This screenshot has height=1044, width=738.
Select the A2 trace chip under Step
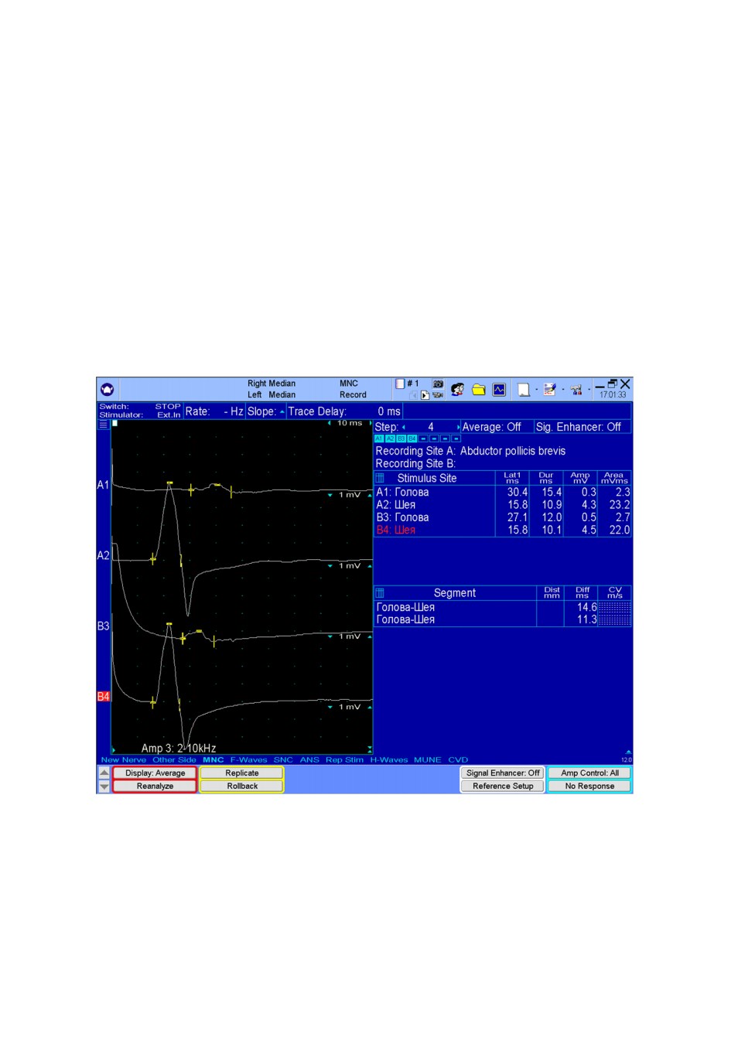pos(390,438)
